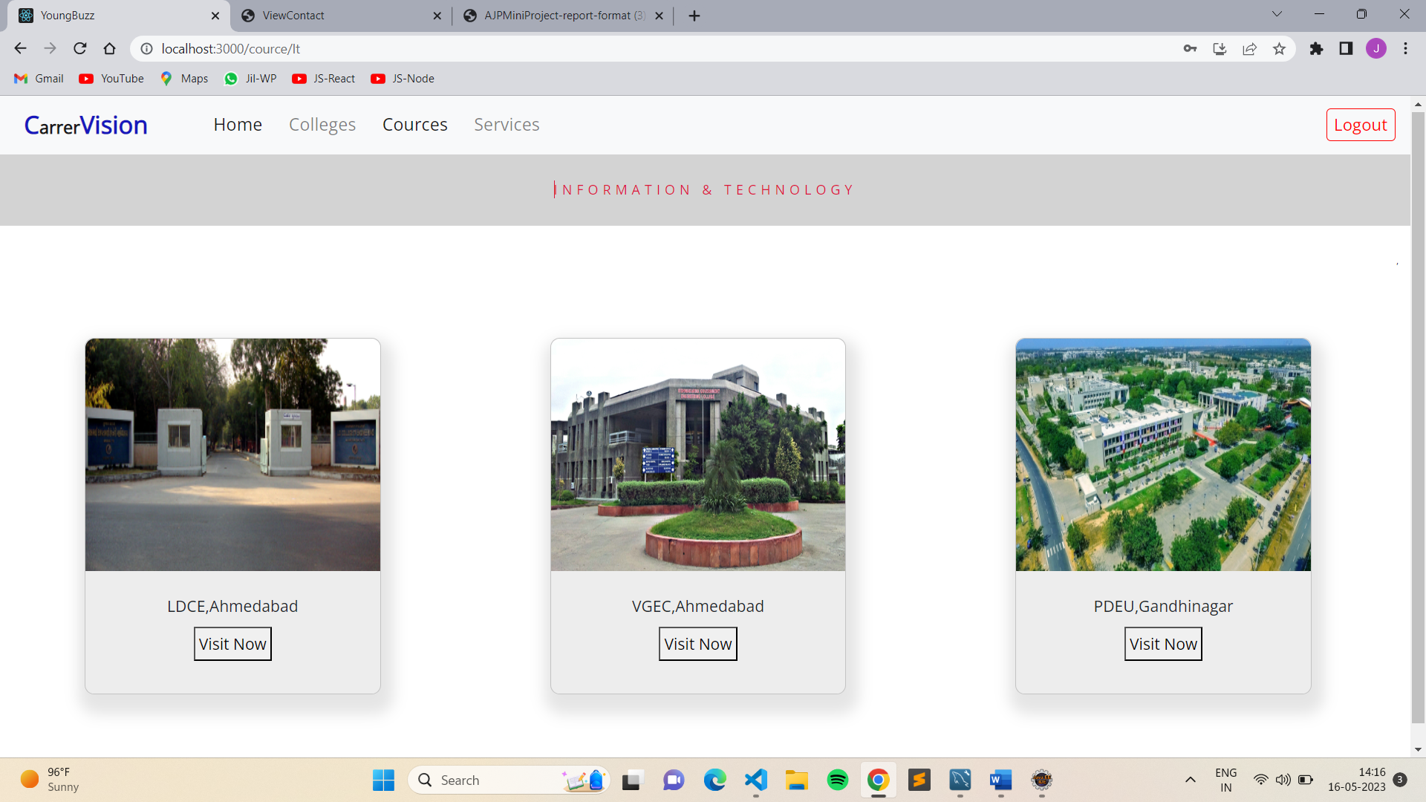Open the Spotify icon on the taskbar
This screenshot has width=1426, height=802.
837,780
